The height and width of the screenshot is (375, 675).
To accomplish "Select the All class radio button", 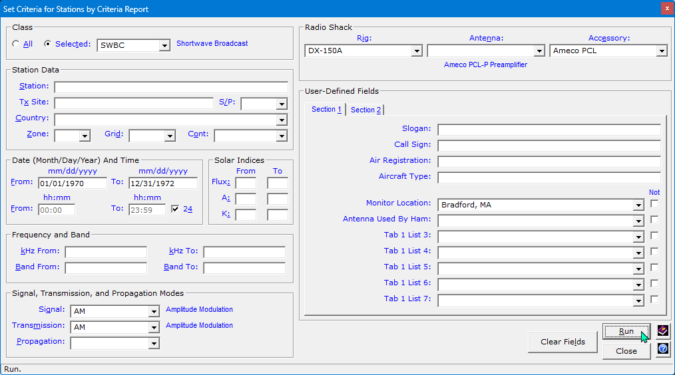I will [x=16, y=45].
